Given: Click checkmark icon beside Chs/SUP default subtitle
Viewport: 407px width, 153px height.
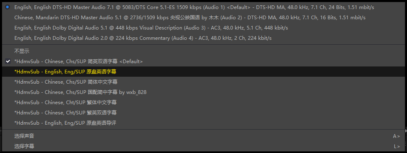Looking at the screenshot, I should pos(8,62).
